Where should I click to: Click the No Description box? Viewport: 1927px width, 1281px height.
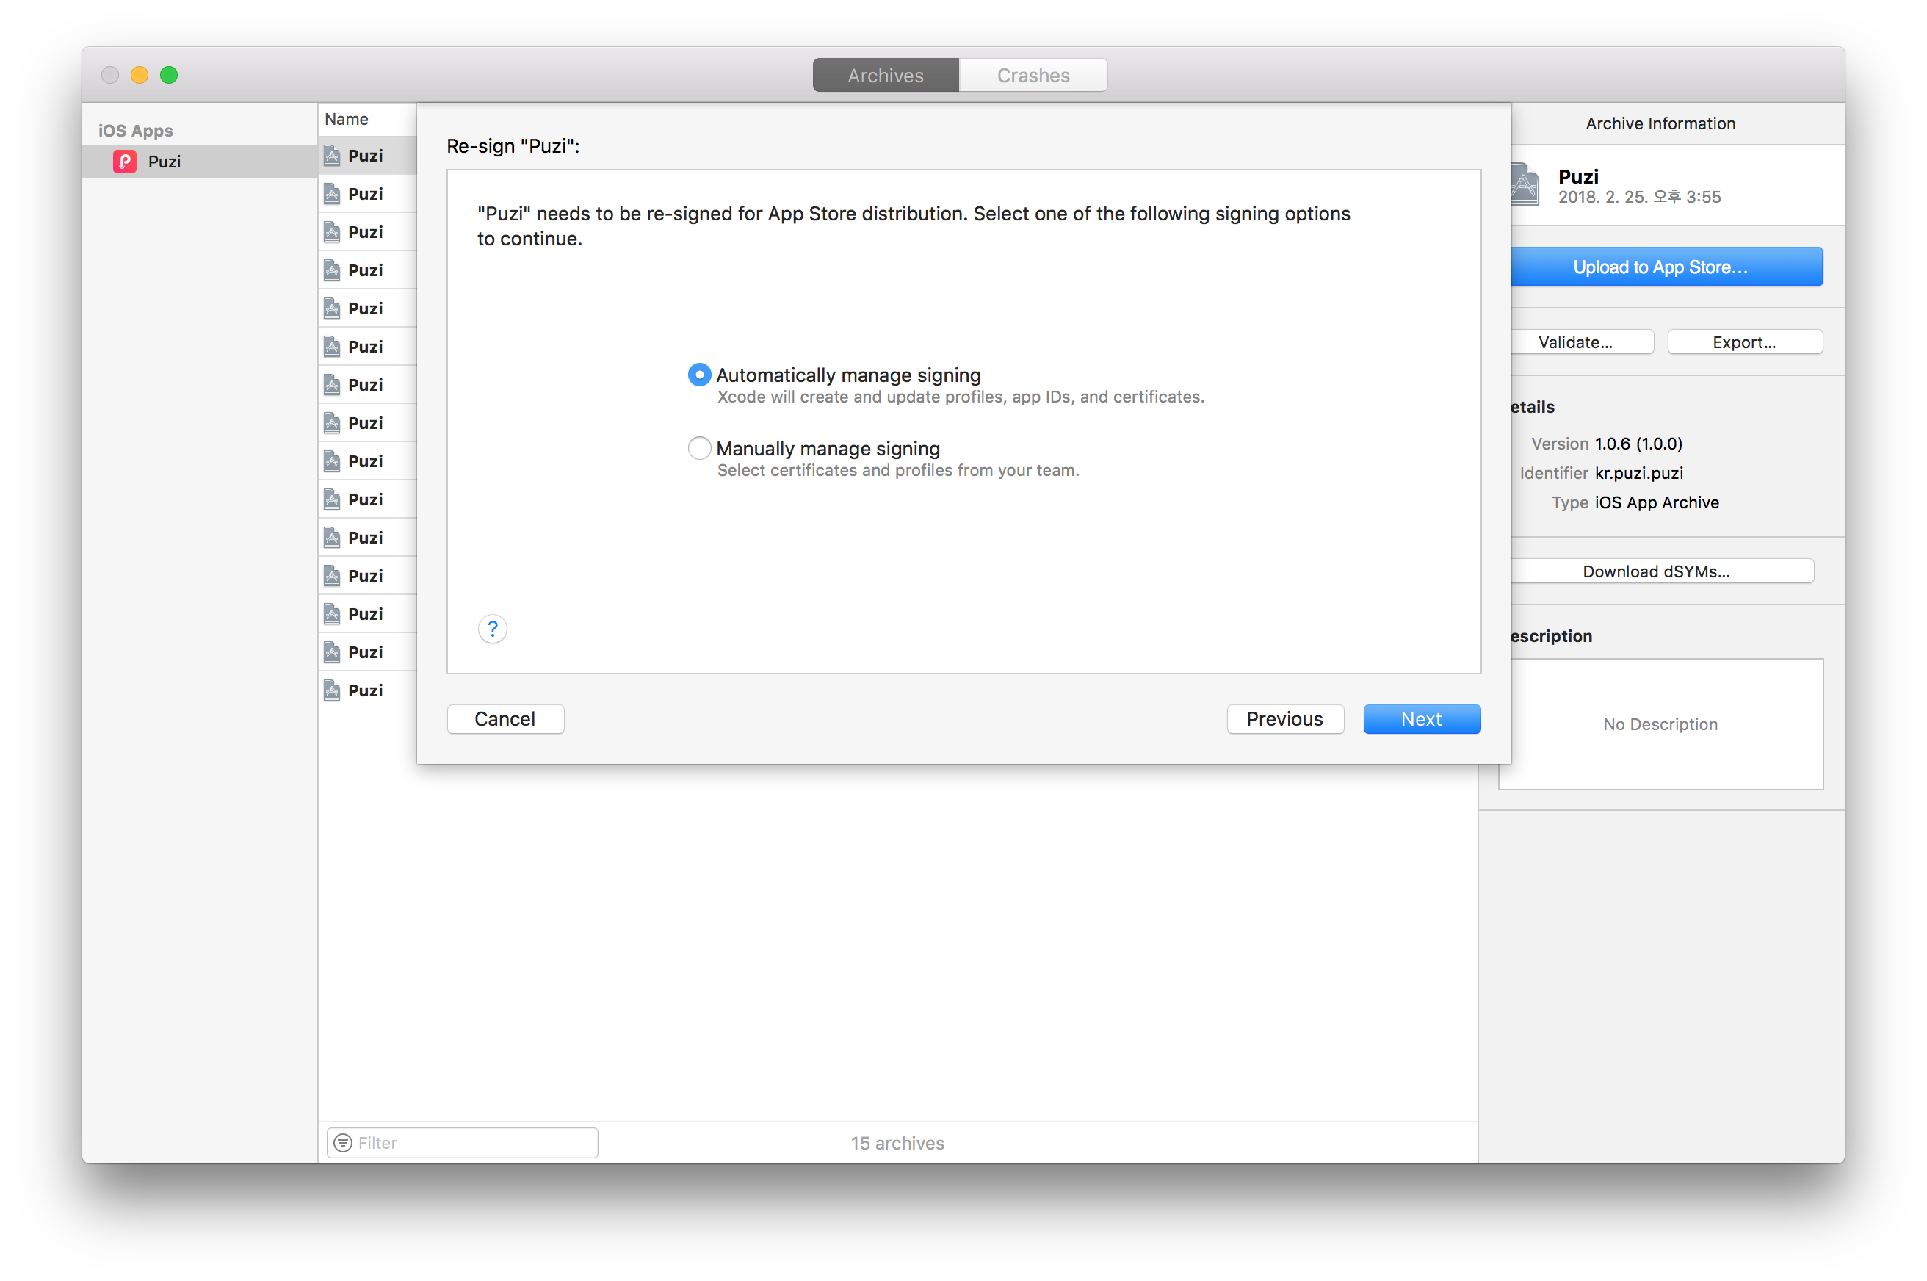click(1660, 724)
